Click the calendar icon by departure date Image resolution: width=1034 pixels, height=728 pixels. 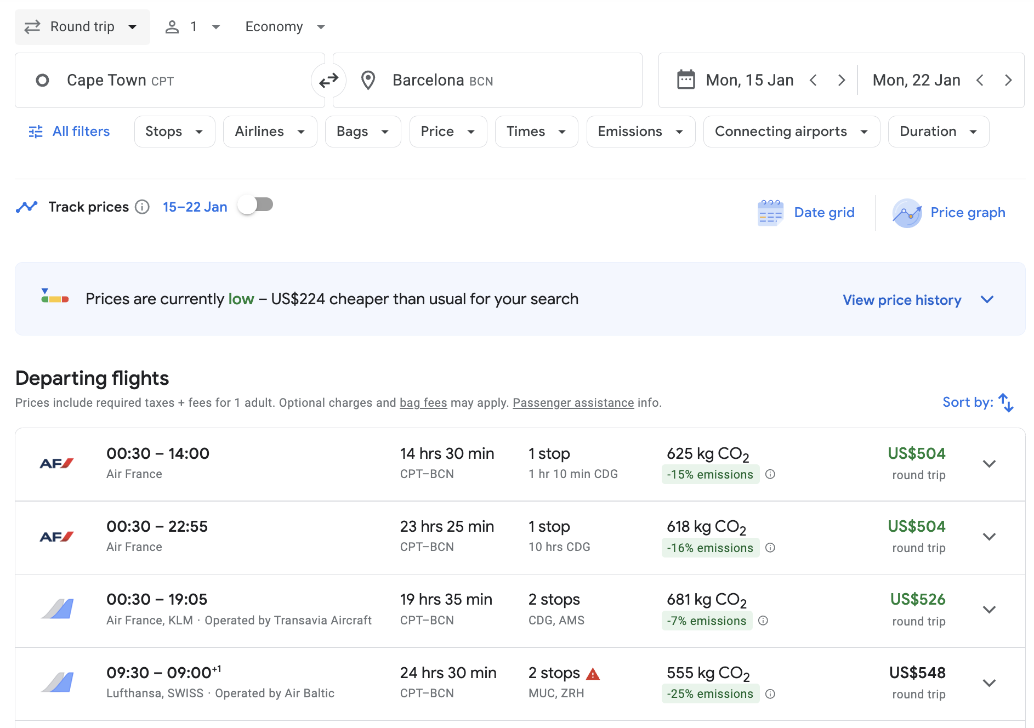[686, 80]
